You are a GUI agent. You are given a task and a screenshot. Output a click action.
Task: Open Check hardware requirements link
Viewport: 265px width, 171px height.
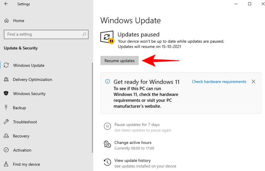tap(219, 82)
